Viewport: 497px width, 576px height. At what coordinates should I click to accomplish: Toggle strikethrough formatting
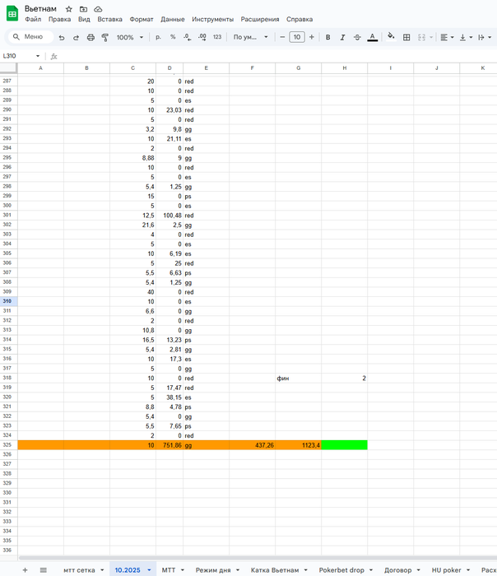coord(357,37)
